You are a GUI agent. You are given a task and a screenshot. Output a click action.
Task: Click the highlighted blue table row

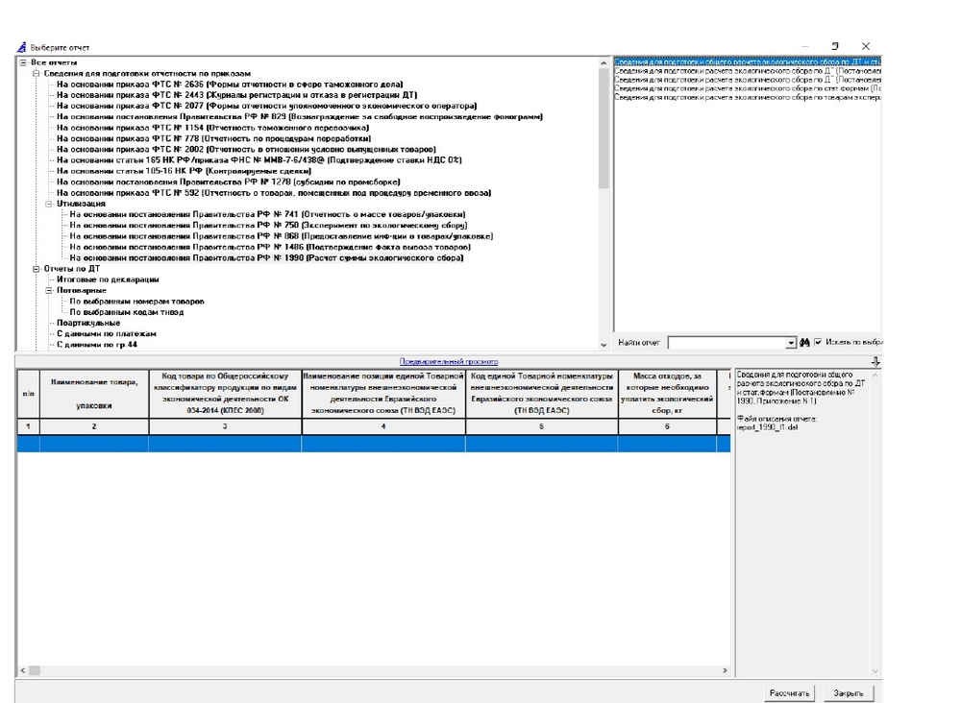374,444
